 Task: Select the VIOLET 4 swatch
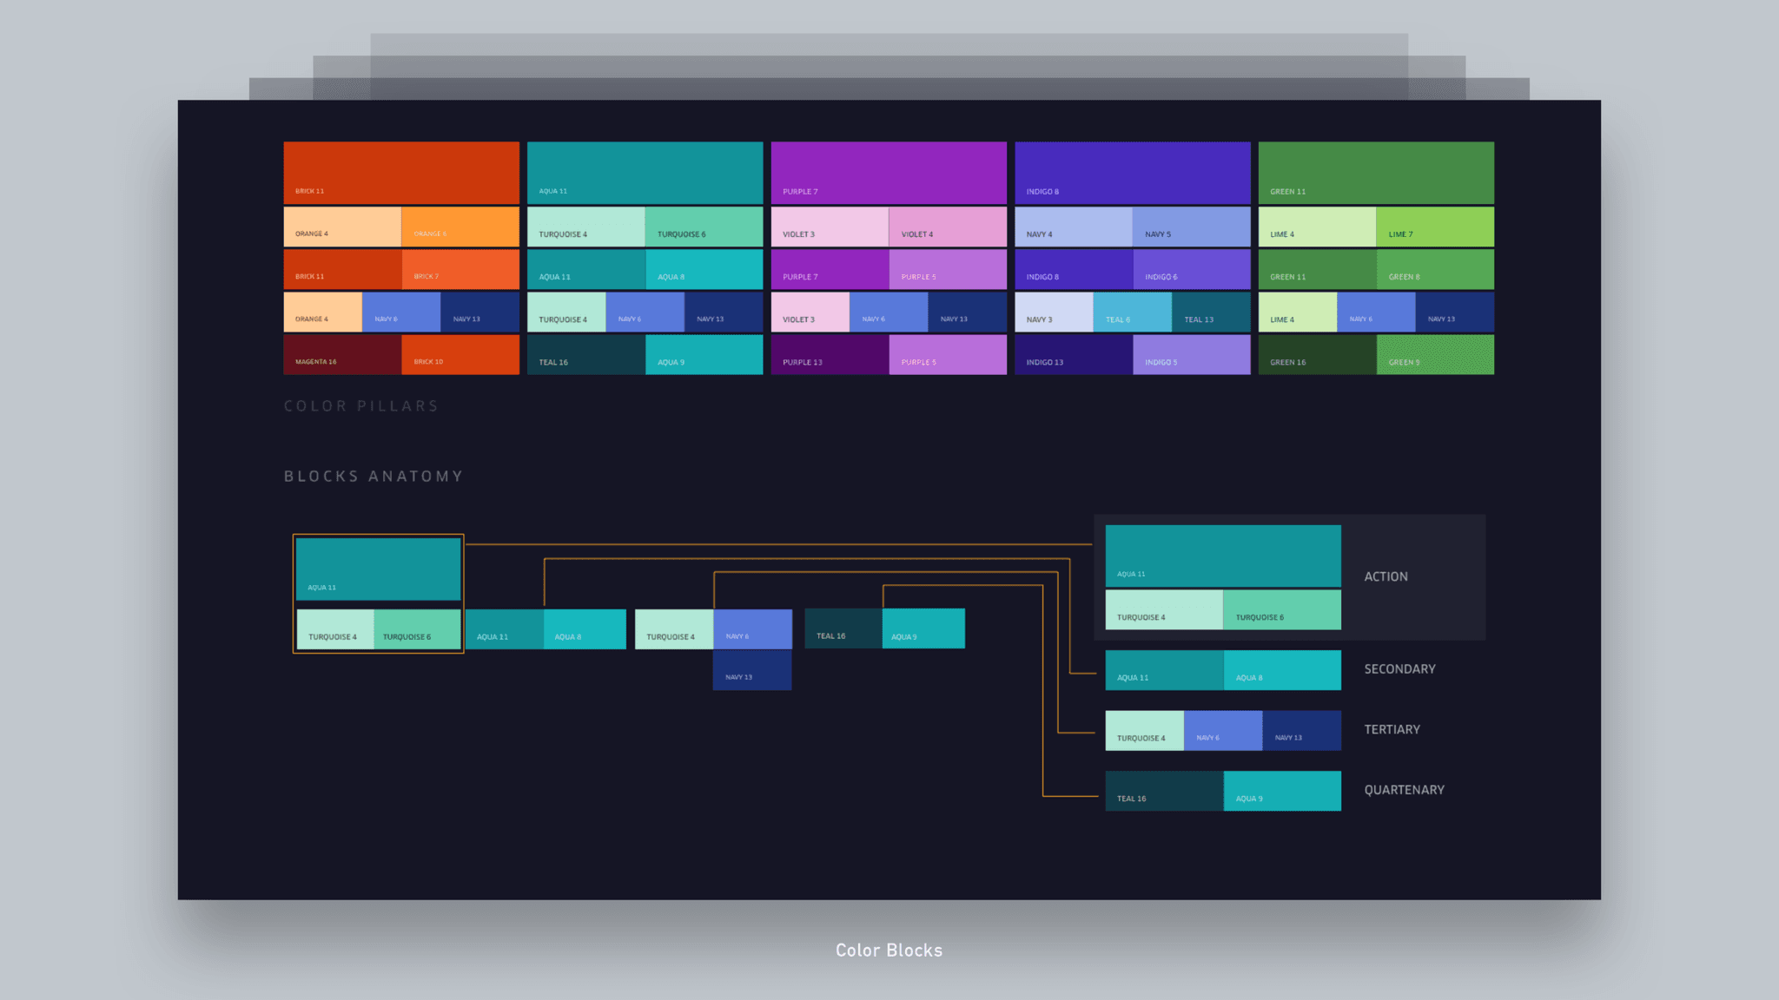(x=948, y=227)
